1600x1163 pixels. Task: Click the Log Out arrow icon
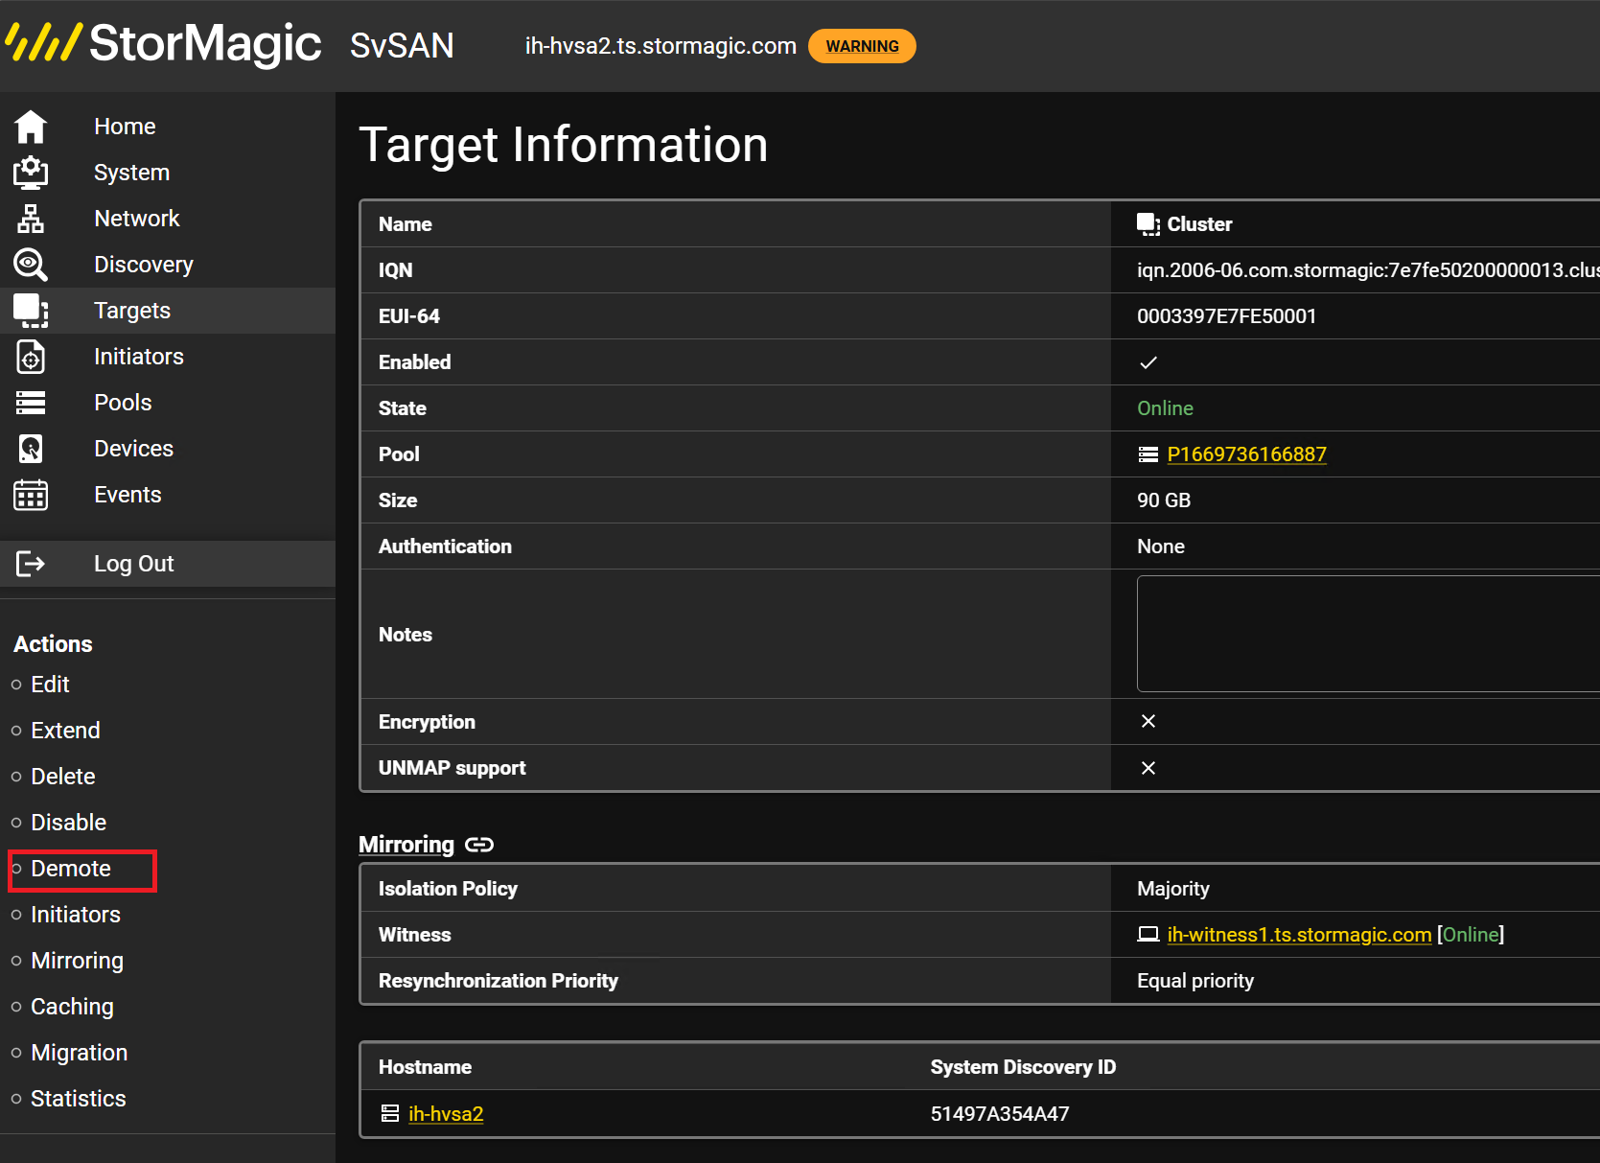coord(31,564)
